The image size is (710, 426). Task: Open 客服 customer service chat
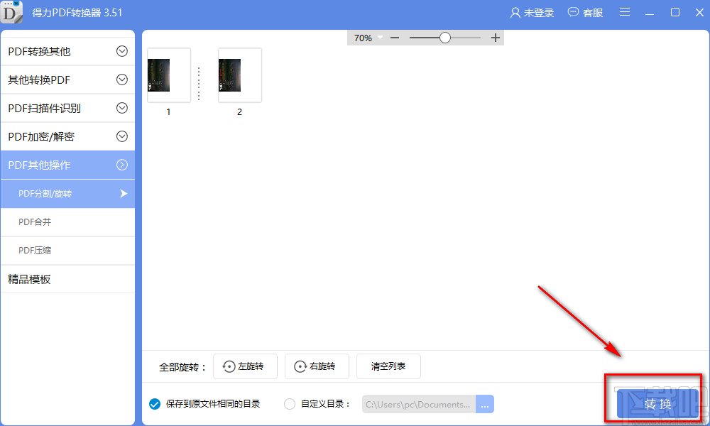tap(586, 13)
